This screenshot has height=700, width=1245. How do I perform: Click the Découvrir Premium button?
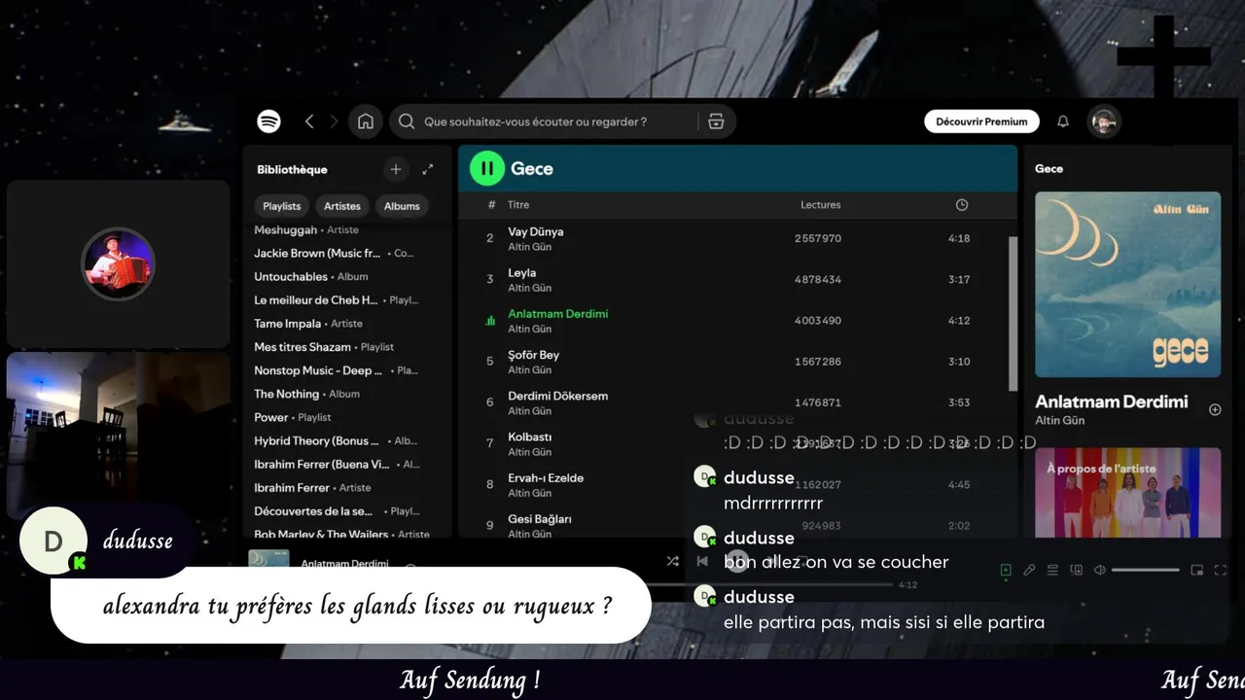pyautogui.click(x=981, y=122)
